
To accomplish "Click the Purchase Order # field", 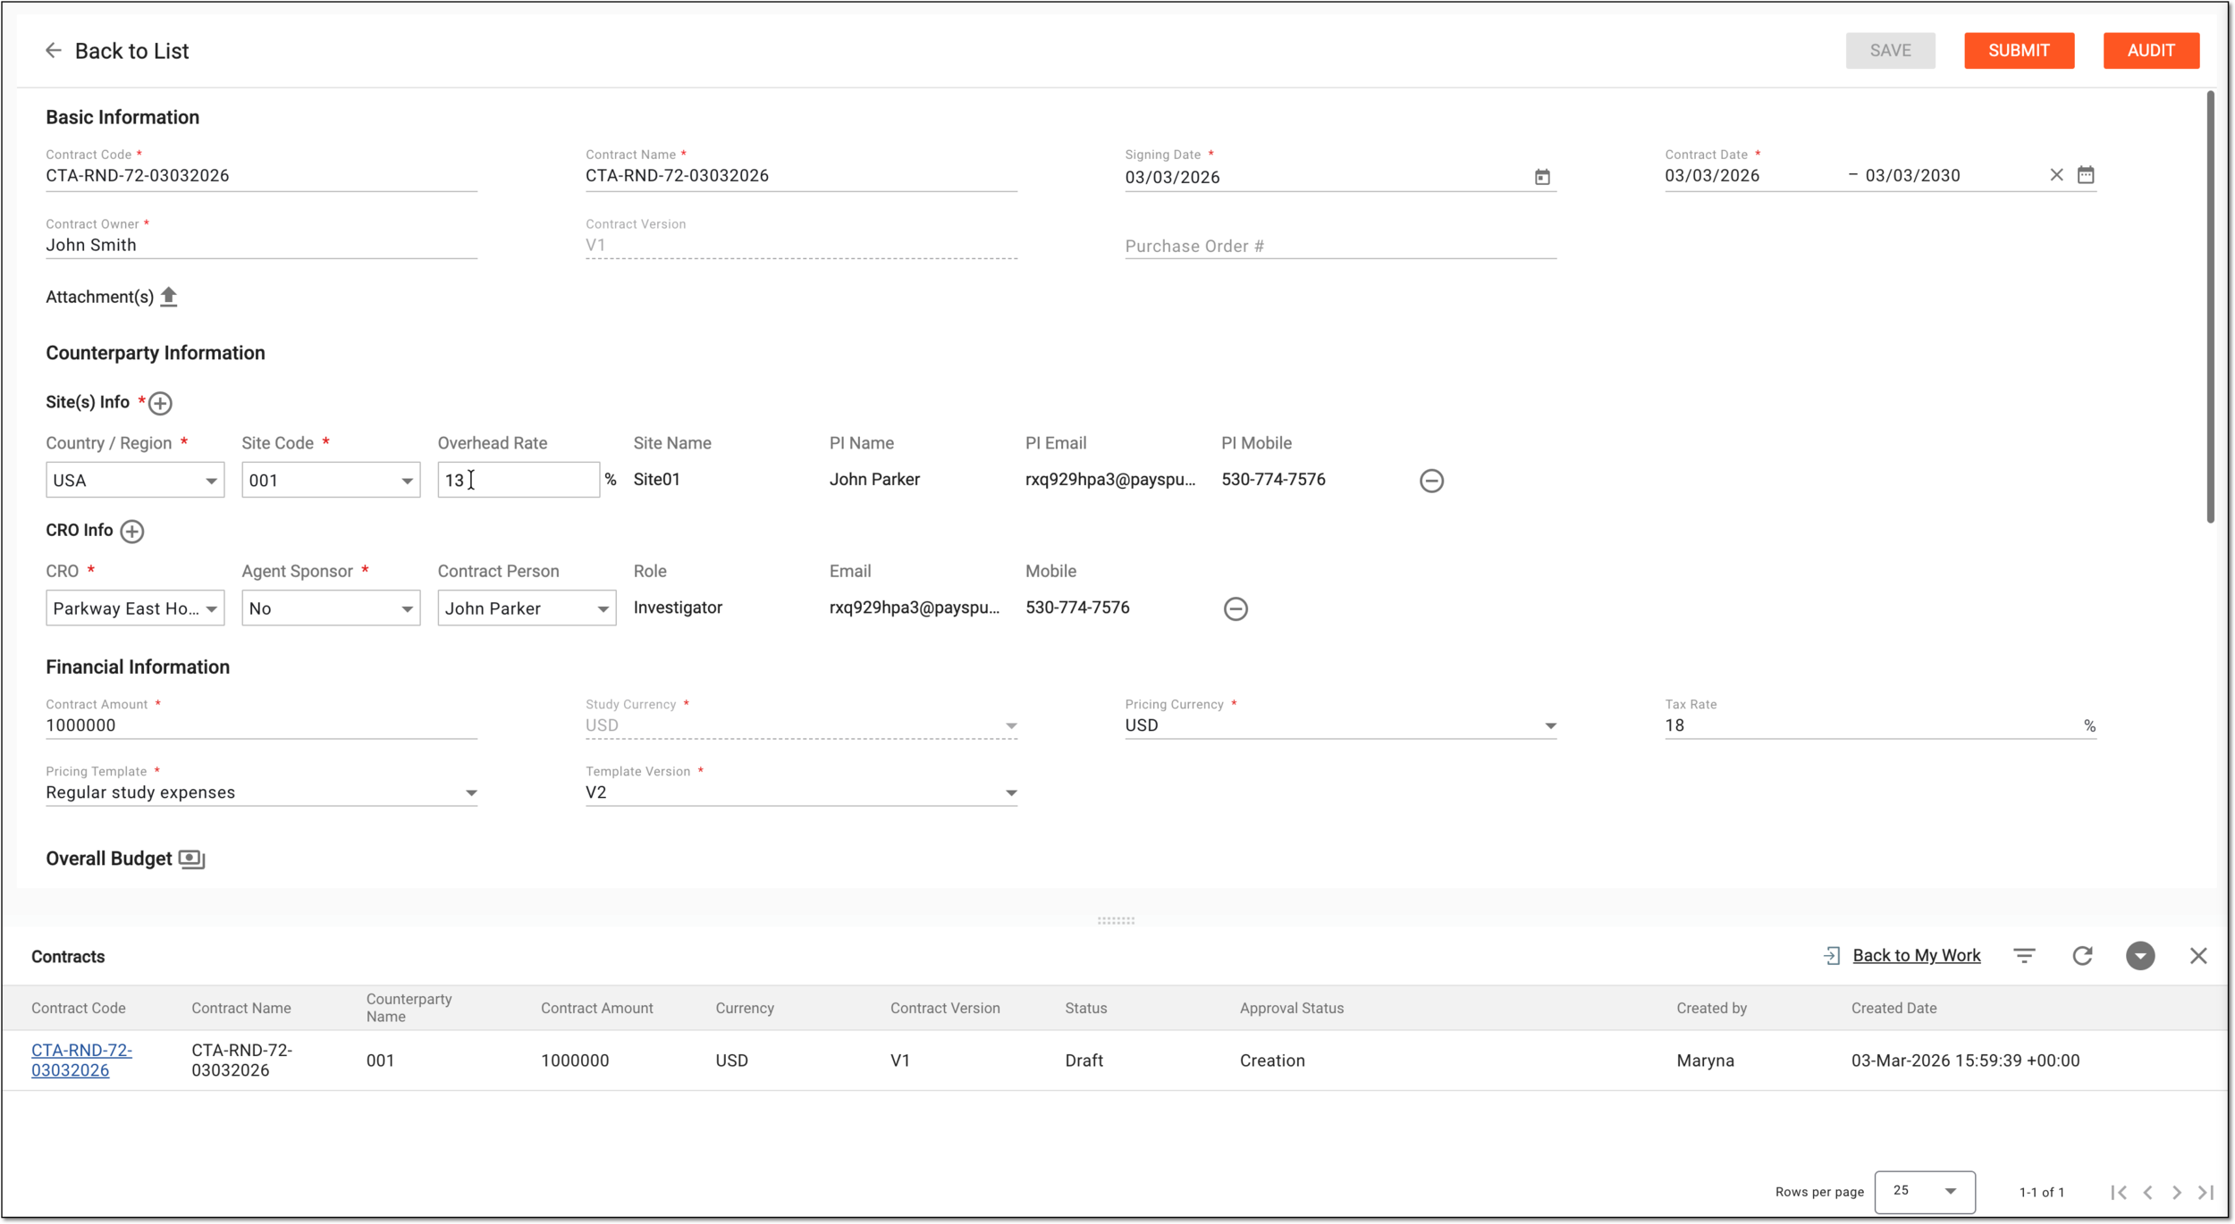I will tap(1340, 246).
